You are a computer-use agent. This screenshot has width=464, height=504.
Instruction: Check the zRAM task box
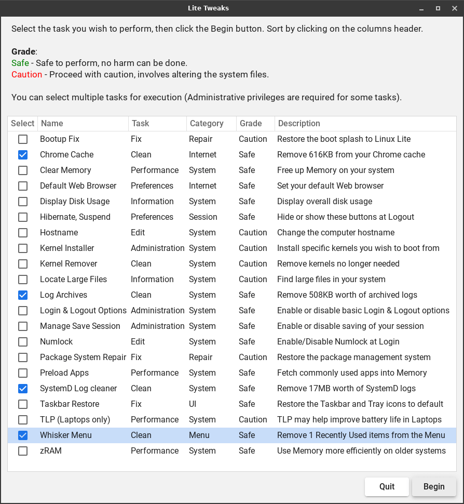coord(23,451)
